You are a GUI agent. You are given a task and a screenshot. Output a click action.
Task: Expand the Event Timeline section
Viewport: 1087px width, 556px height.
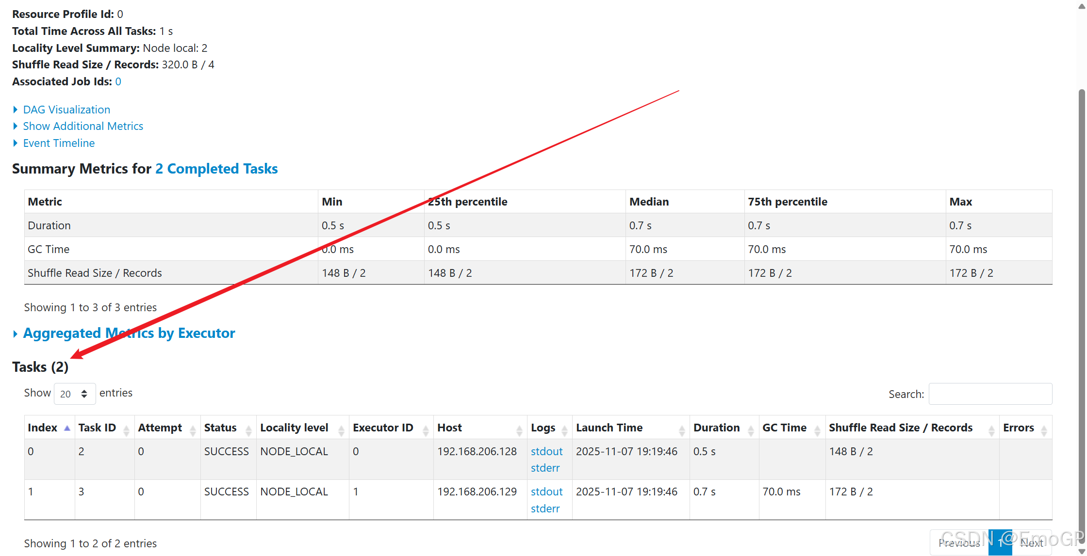[59, 143]
